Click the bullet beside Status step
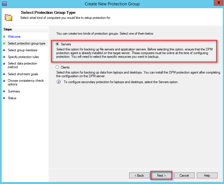This screenshot has width=224, height=184. click(x=4, y=98)
